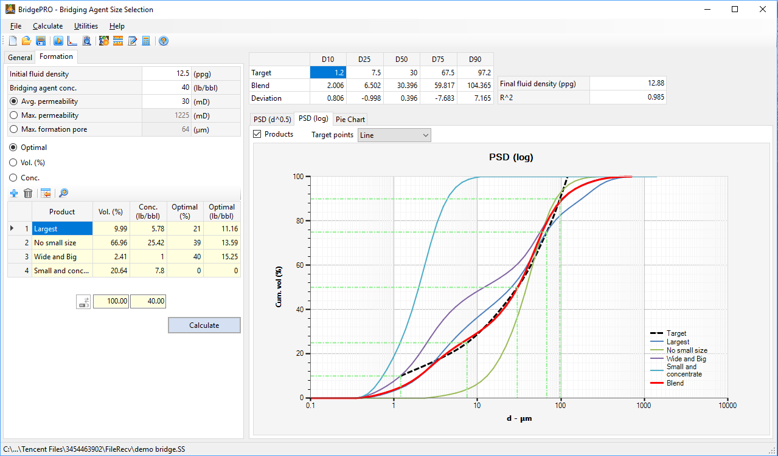Viewport: 778px width, 456px height.
Task: Click the Bridging agent conc. value field
Action: pos(166,87)
